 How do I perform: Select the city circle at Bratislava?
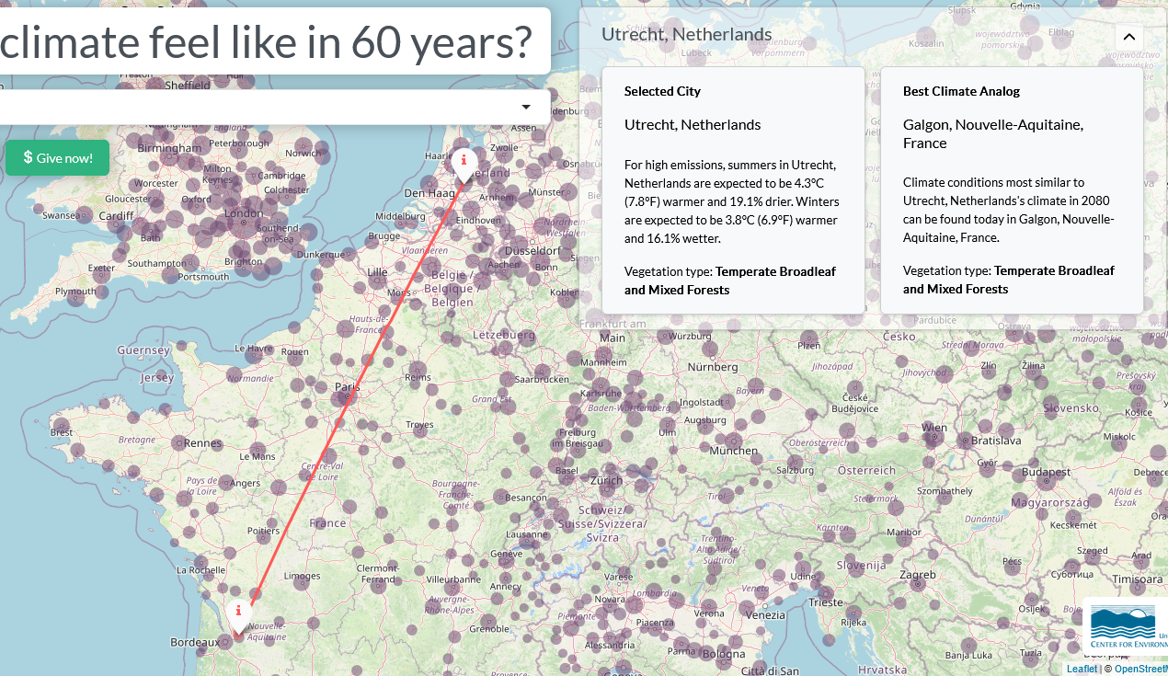point(965,441)
